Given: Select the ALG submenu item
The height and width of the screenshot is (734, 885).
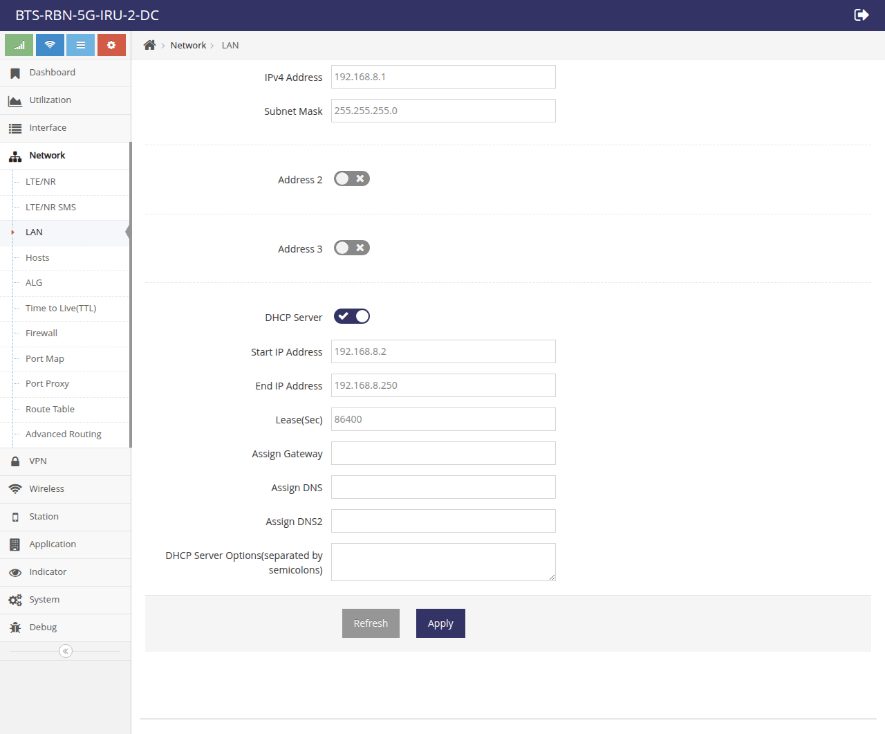Looking at the screenshot, I should click(65, 283).
